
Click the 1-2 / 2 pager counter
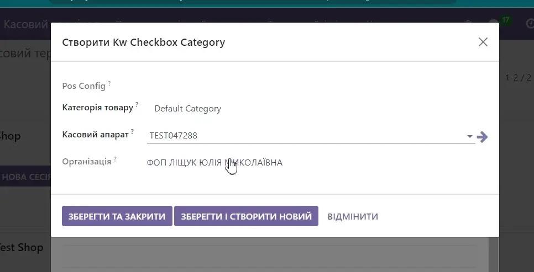click(518, 78)
